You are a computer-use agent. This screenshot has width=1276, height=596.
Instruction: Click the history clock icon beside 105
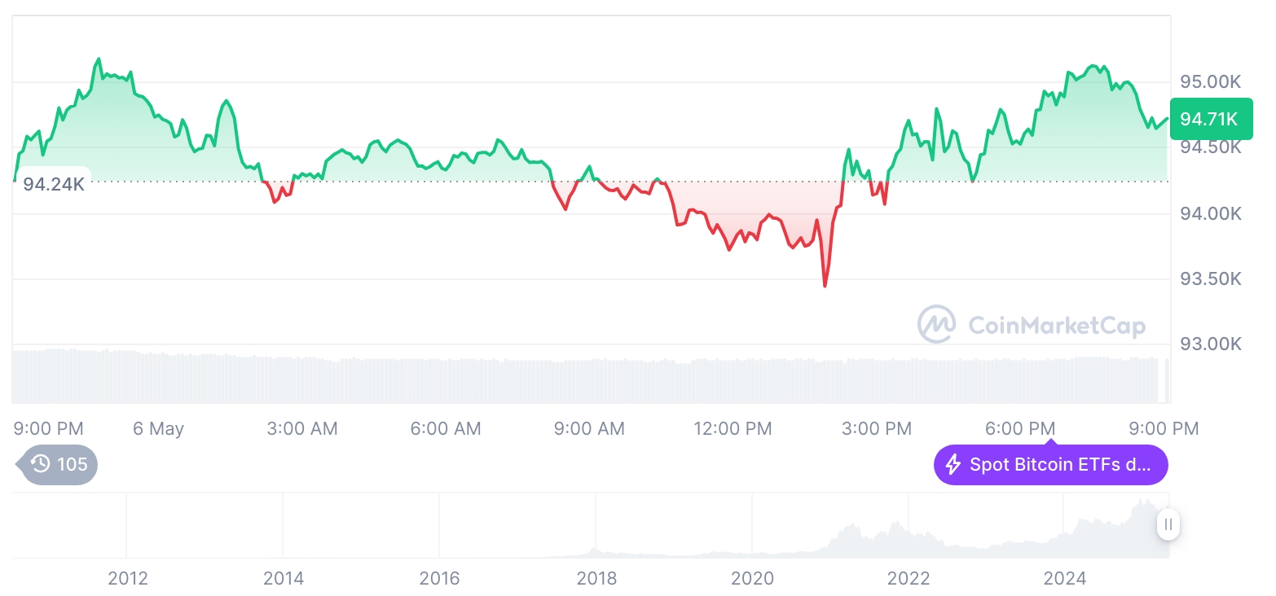pyautogui.click(x=41, y=465)
